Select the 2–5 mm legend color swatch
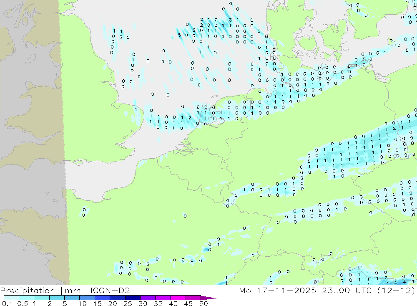 click(57, 298)
